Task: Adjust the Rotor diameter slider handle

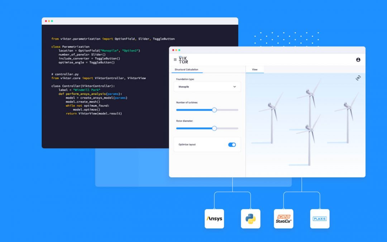Action: click(x=214, y=128)
